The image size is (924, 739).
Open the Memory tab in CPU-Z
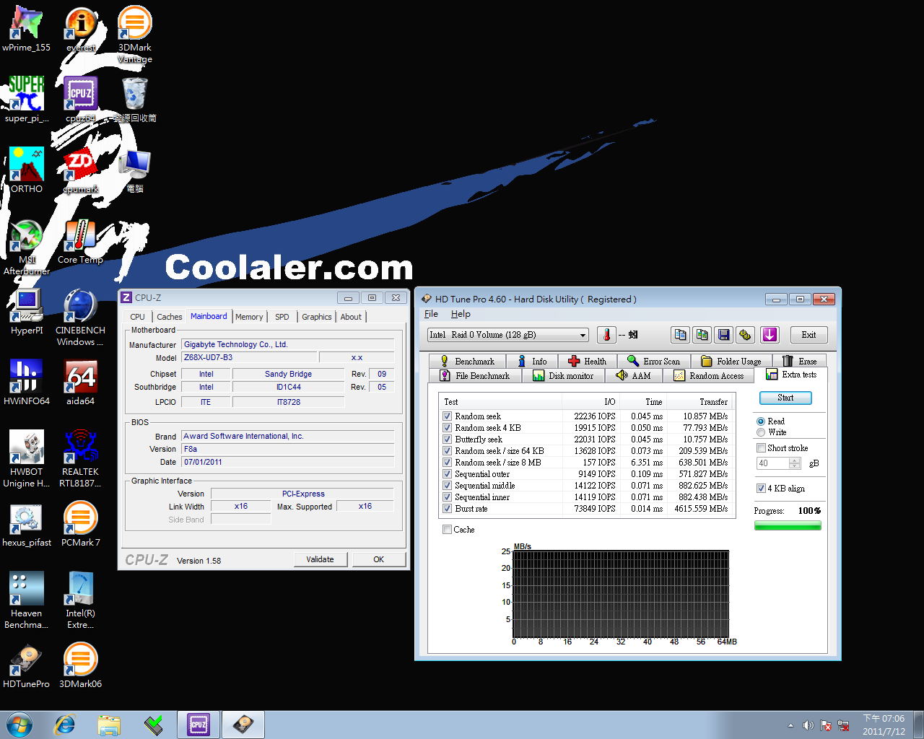click(x=249, y=317)
